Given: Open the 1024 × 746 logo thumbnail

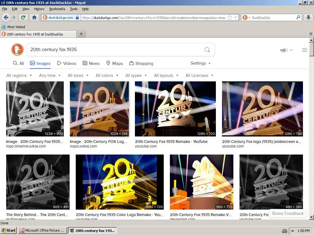Looking at the screenshot, I should (x=99, y=109).
